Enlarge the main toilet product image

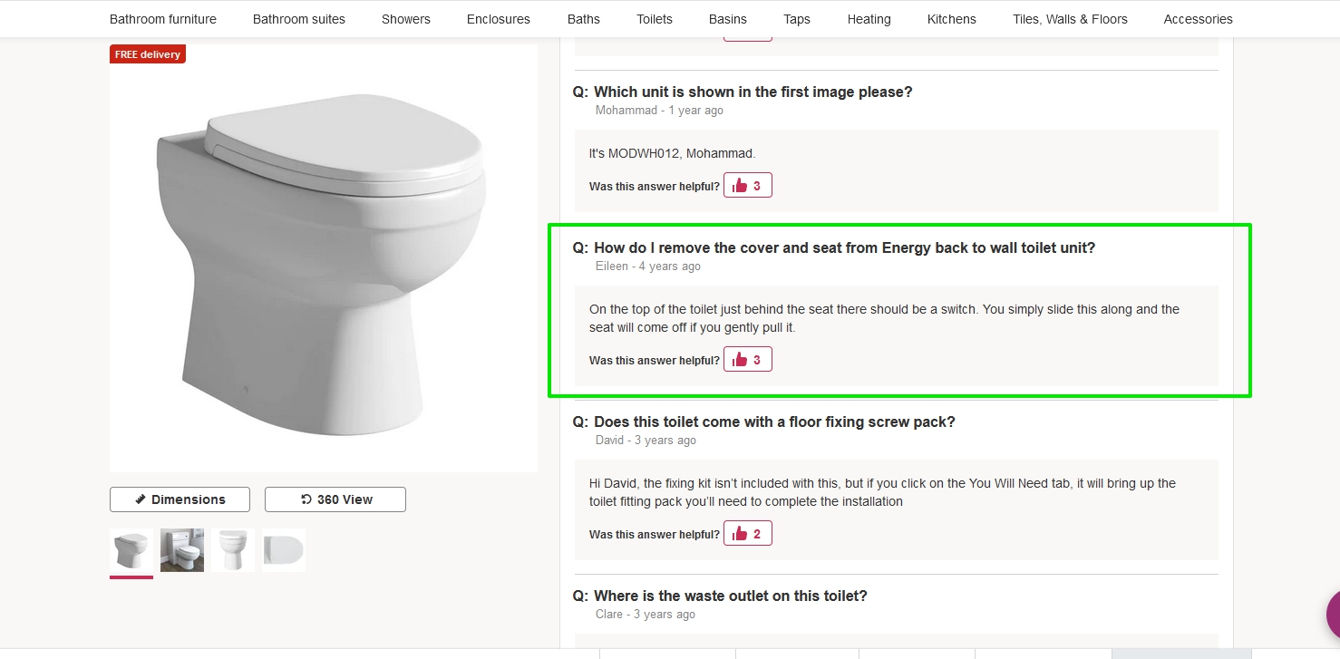[324, 258]
